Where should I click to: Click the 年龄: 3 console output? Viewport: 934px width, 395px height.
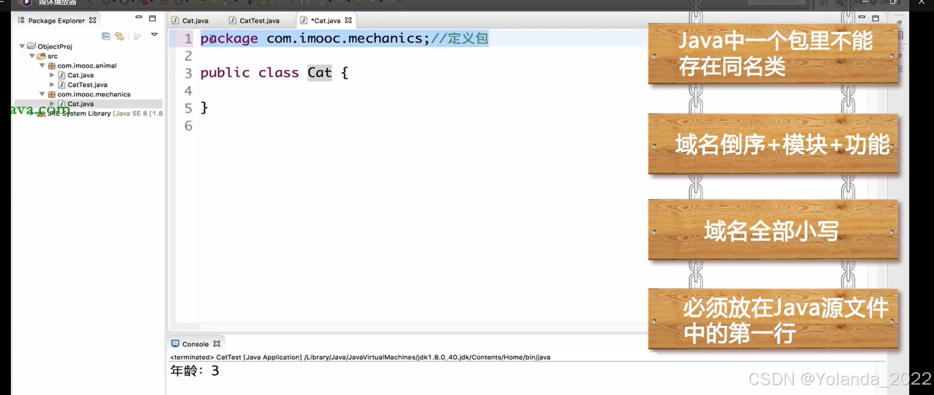[195, 371]
